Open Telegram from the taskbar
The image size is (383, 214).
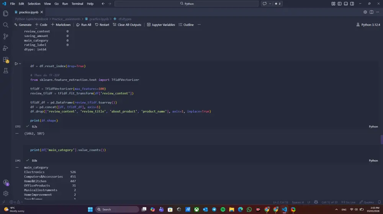pyautogui.click(x=214, y=209)
